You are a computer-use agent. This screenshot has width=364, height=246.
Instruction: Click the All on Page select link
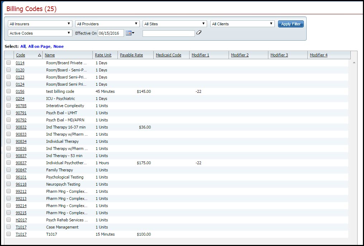point(39,46)
